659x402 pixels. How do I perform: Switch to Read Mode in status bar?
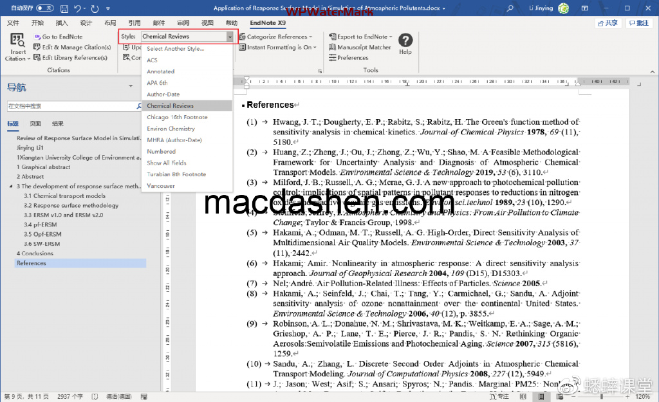[x=523, y=396]
